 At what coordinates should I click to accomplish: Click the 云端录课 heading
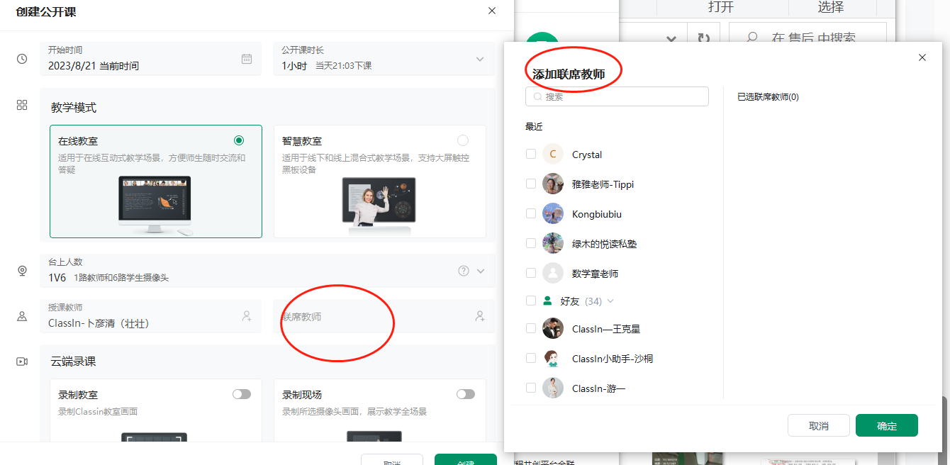(73, 362)
